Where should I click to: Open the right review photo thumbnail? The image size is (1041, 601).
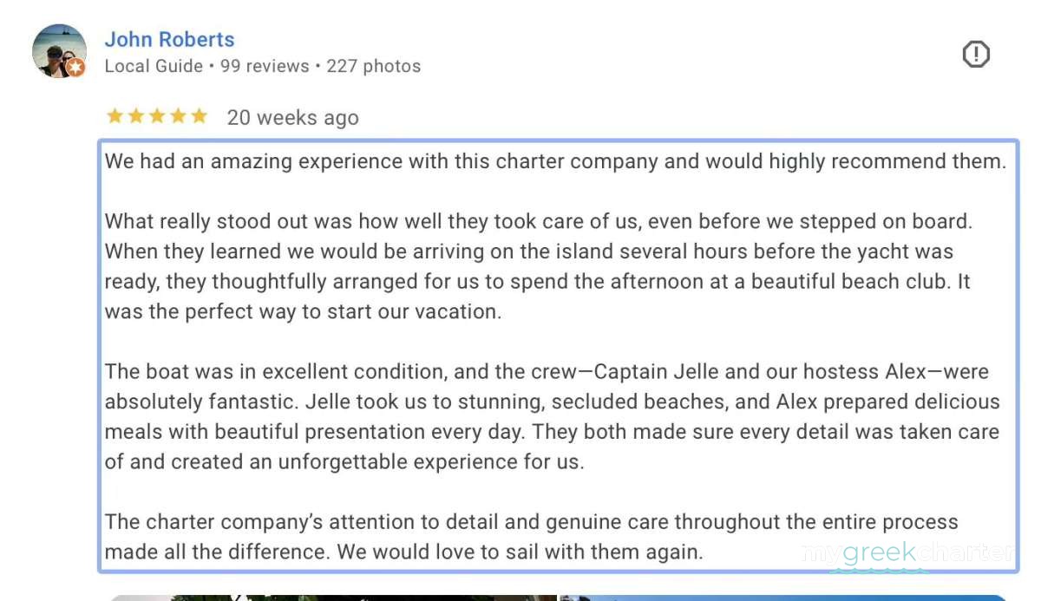781,597
